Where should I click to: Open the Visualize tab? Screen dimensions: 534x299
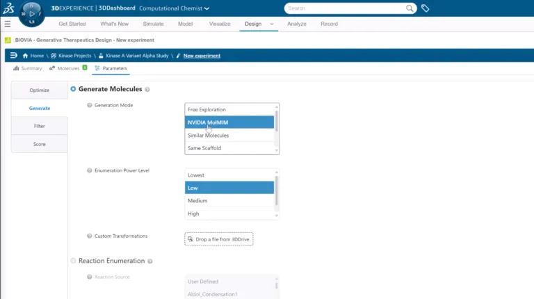click(x=220, y=24)
